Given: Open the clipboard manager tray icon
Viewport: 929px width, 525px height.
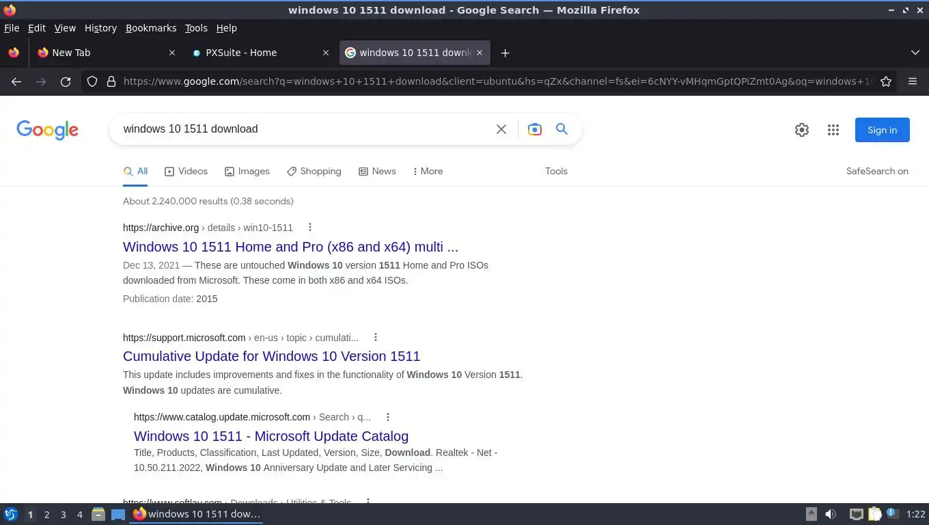Looking at the screenshot, I should (x=874, y=514).
